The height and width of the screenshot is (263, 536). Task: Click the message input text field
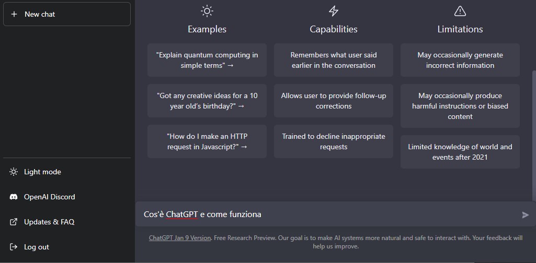tap(324, 214)
